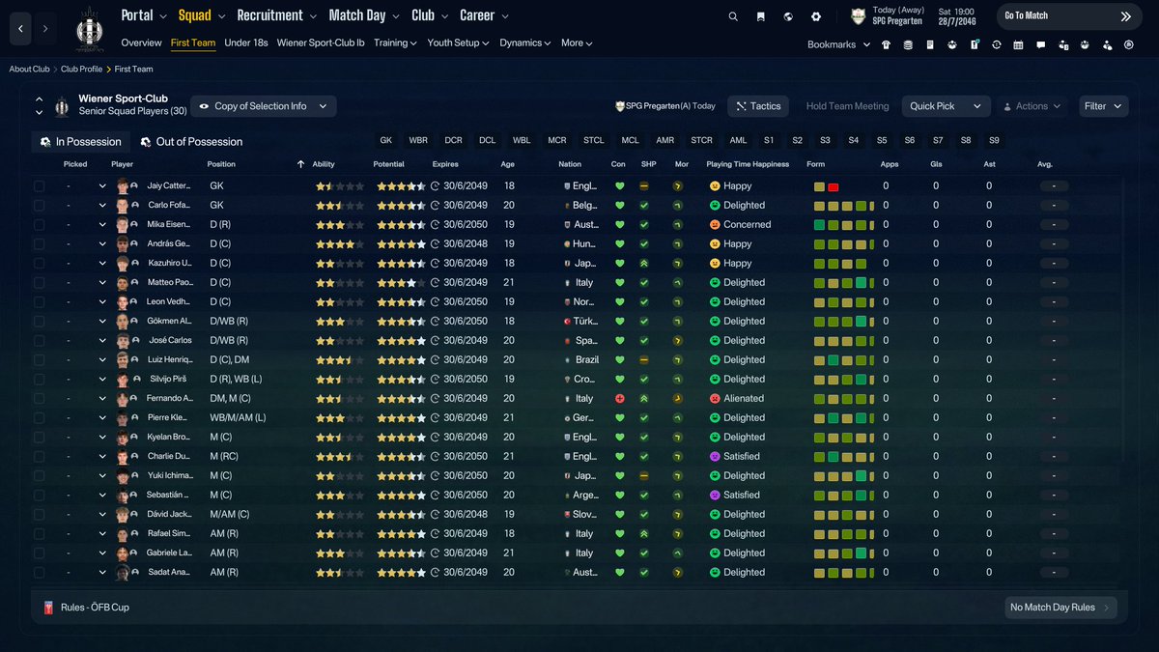
Task: Sort by the Potential column header
Action: 388,164
